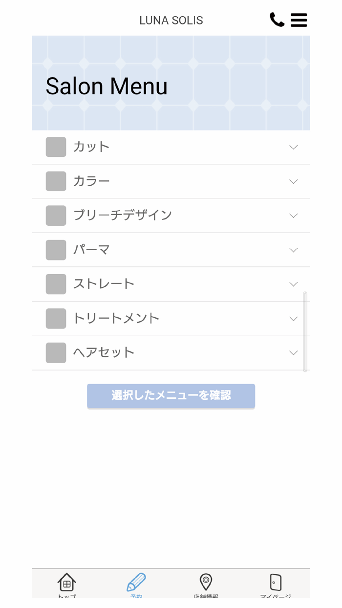Open the ヘアセット menu row label
Viewport: 342px width, 608px height.
click(x=104, y=352)
